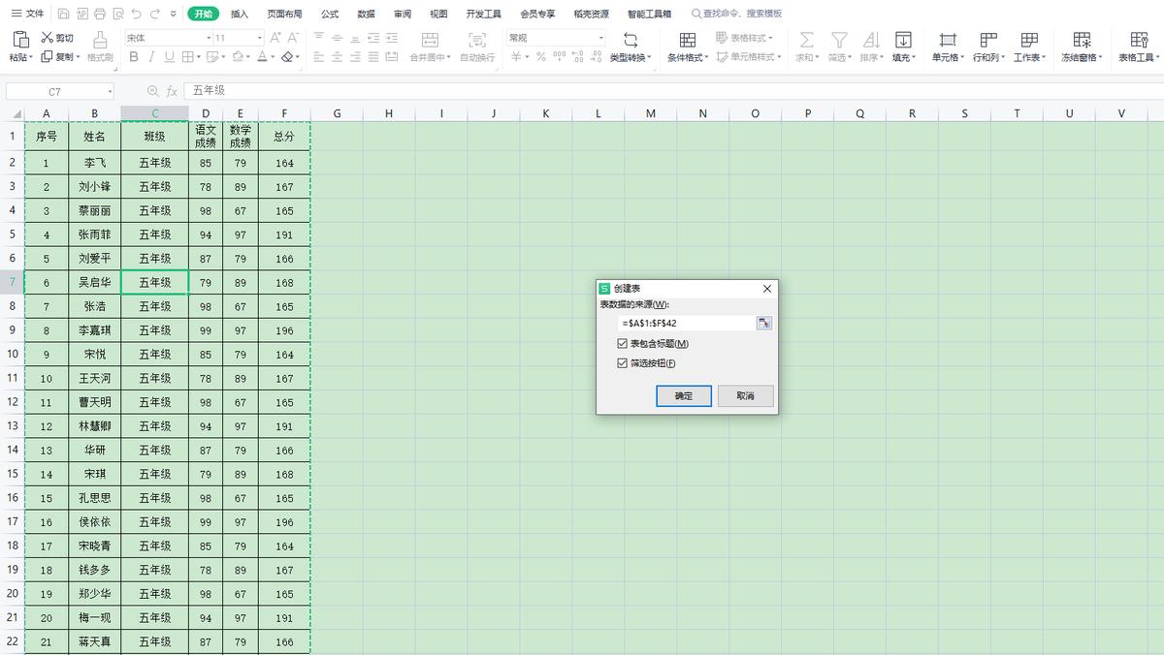The height and width of the screenshot is (655, 1164).
Task: Click 取消 to cancel table creation
Action: click(x=745, y=395)
